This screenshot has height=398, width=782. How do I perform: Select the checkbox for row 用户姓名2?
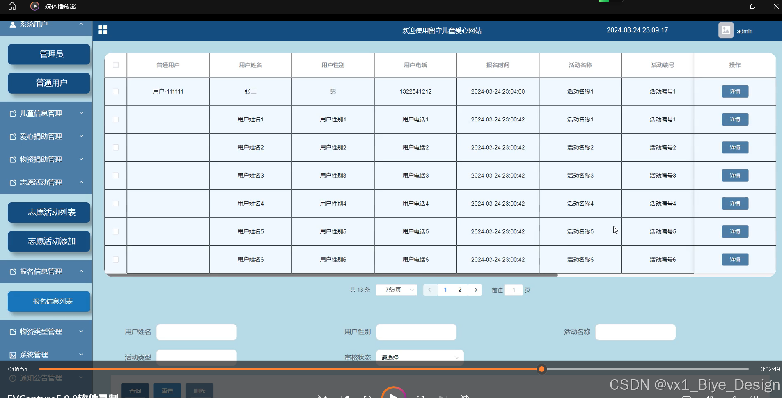pos(116,147)
